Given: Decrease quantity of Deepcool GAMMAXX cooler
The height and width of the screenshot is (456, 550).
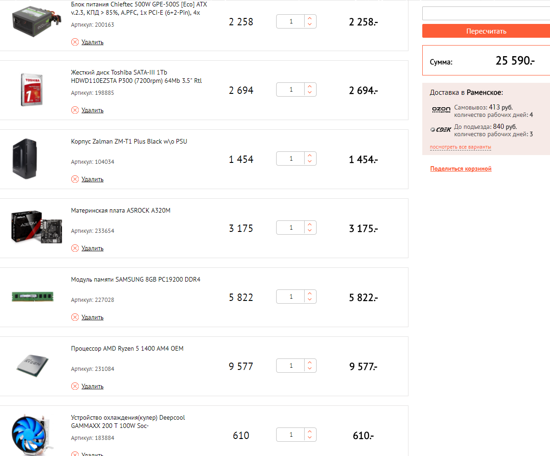Looking at the screenshot, I should point(310,438).
